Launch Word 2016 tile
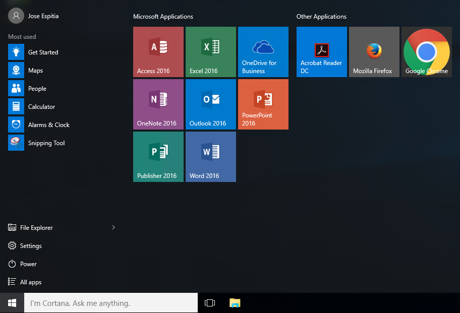 (211, 157)
